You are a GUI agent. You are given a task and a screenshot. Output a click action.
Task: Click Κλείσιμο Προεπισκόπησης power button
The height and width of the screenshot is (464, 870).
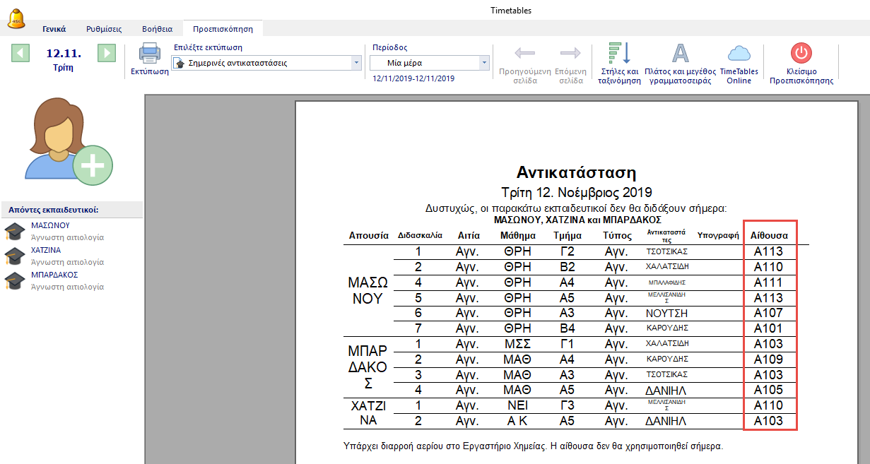(801, 53)
